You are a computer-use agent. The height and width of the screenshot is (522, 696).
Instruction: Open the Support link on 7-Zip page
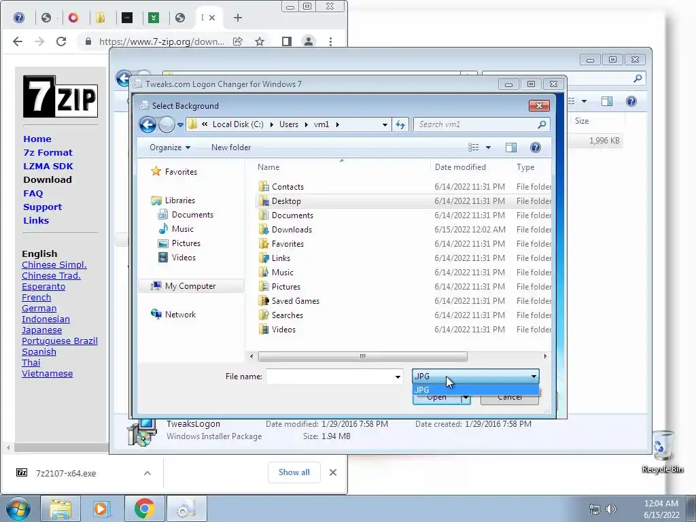(43, 207)
